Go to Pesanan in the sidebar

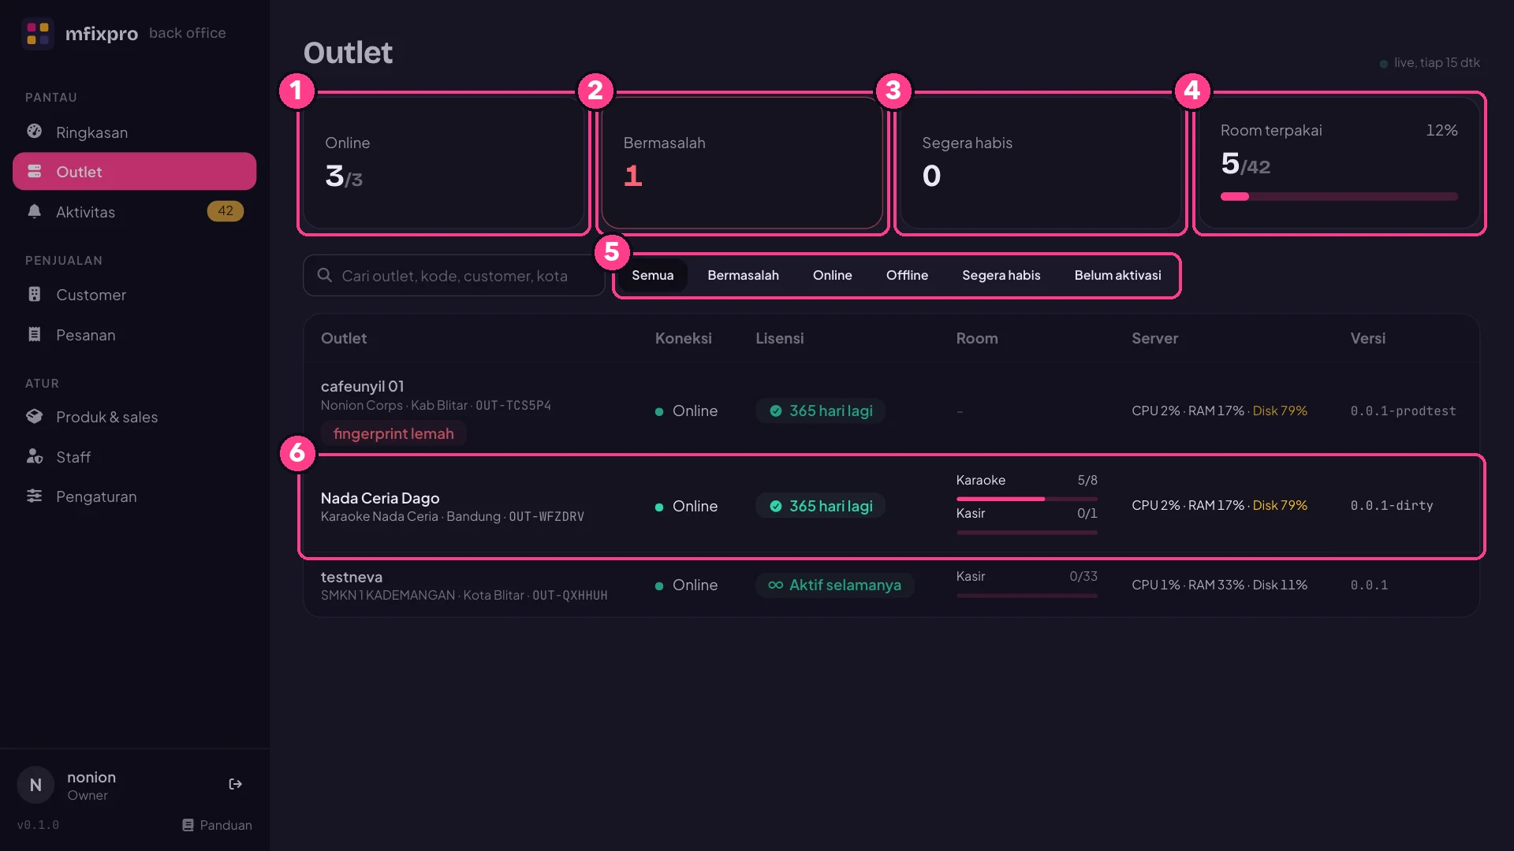coord(134,335)
